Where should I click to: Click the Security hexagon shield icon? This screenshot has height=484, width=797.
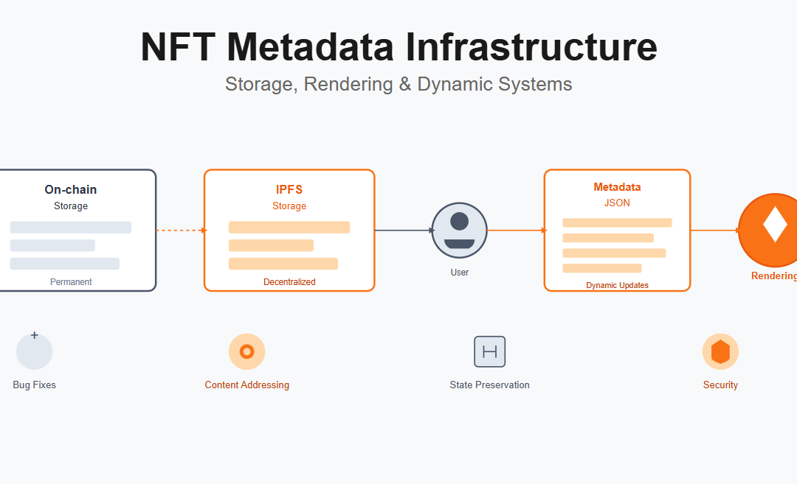click(720, 351)
